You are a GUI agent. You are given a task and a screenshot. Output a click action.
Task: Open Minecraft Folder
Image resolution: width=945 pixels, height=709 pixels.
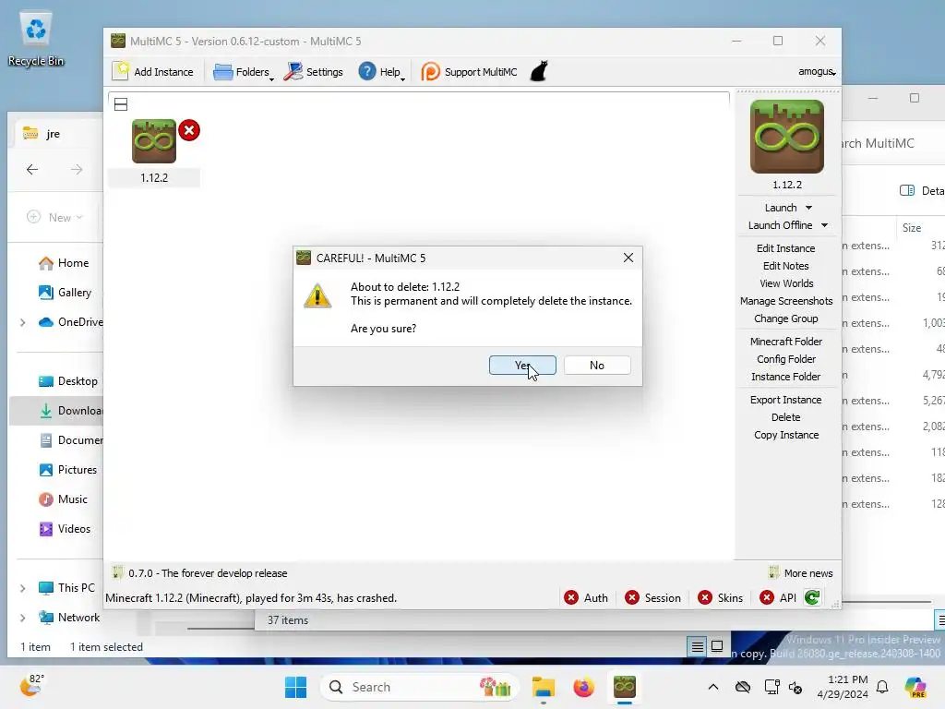[786, 342]
